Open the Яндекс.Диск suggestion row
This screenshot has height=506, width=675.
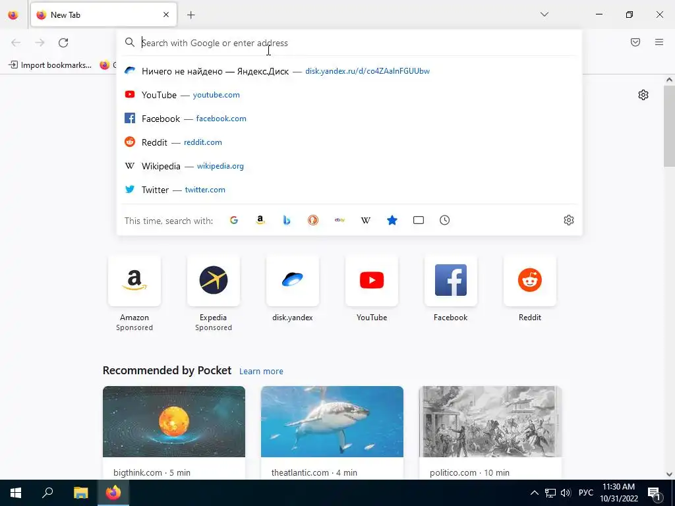pos(349,71)
